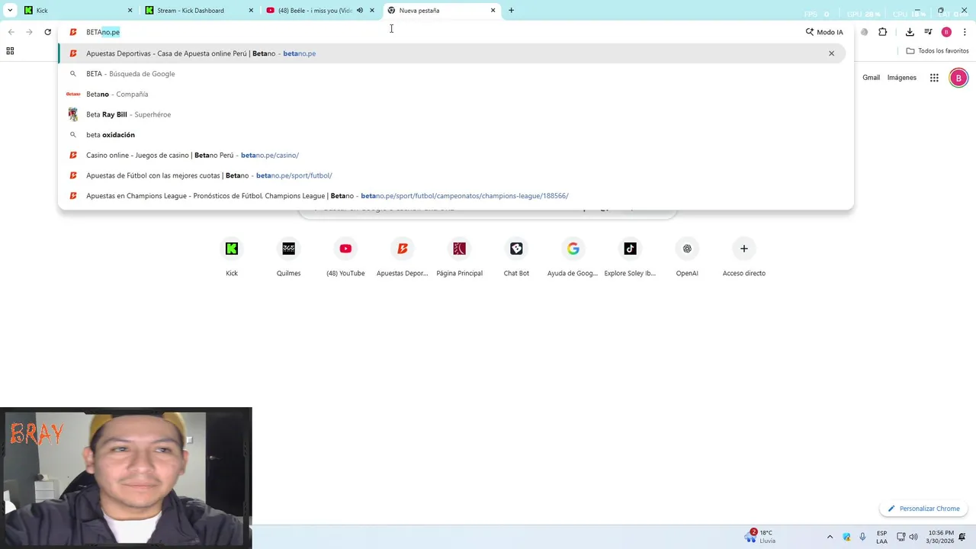Mute the audio icon on YouTube tab
Image resolution: width=976 pixels, height=549 pixels.
[x=359, y=11]
